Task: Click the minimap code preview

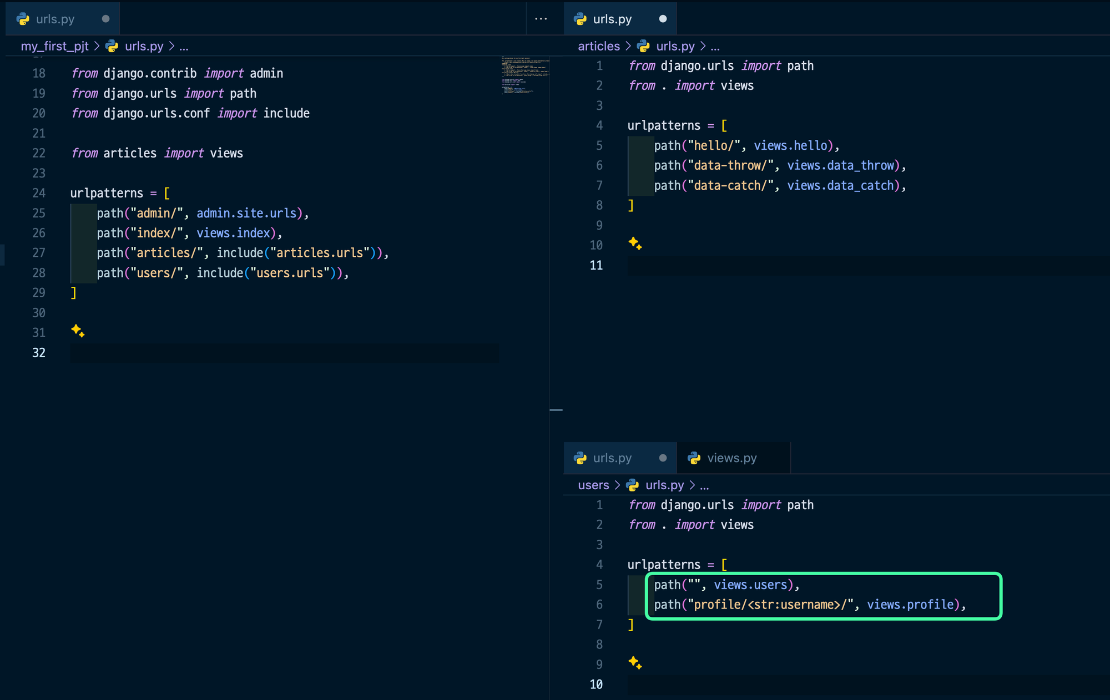Action: 524,75
